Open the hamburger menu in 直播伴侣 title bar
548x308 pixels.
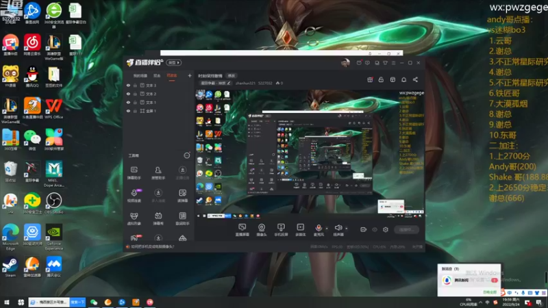(x=393, y=63)
